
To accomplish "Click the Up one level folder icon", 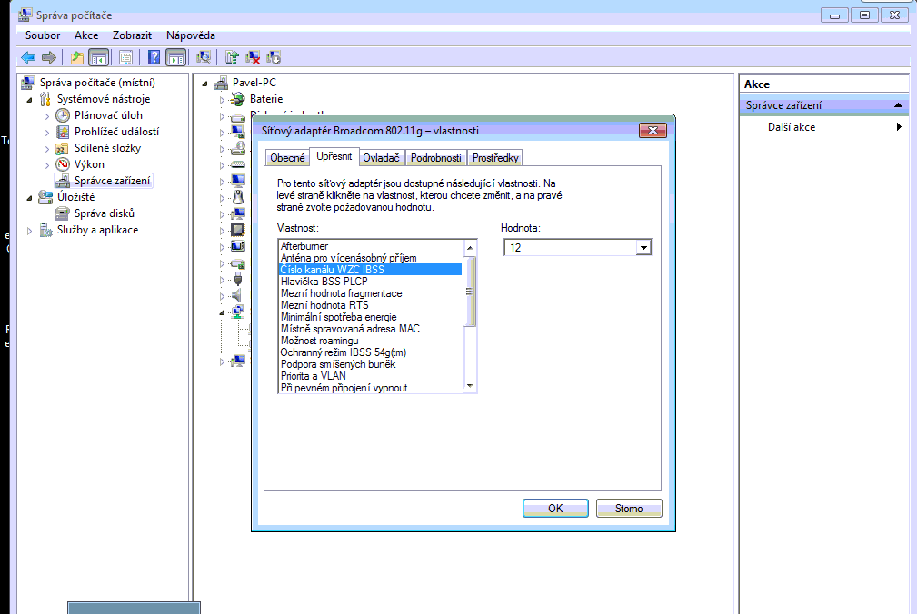I will [x=76, y=57].
